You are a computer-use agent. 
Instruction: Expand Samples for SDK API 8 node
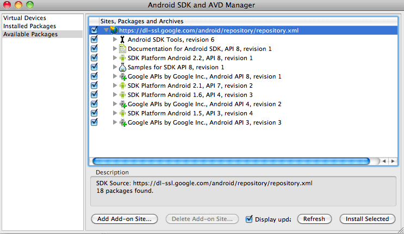[115, 67]
